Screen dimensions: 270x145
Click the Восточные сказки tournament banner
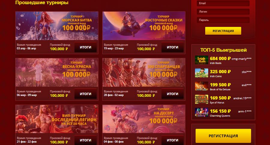coord(144,26)
